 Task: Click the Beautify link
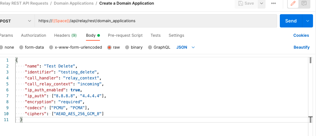[301, 47]
